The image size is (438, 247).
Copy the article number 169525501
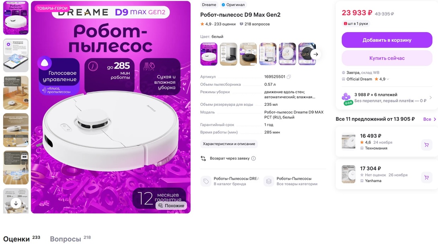pos(289,77)
